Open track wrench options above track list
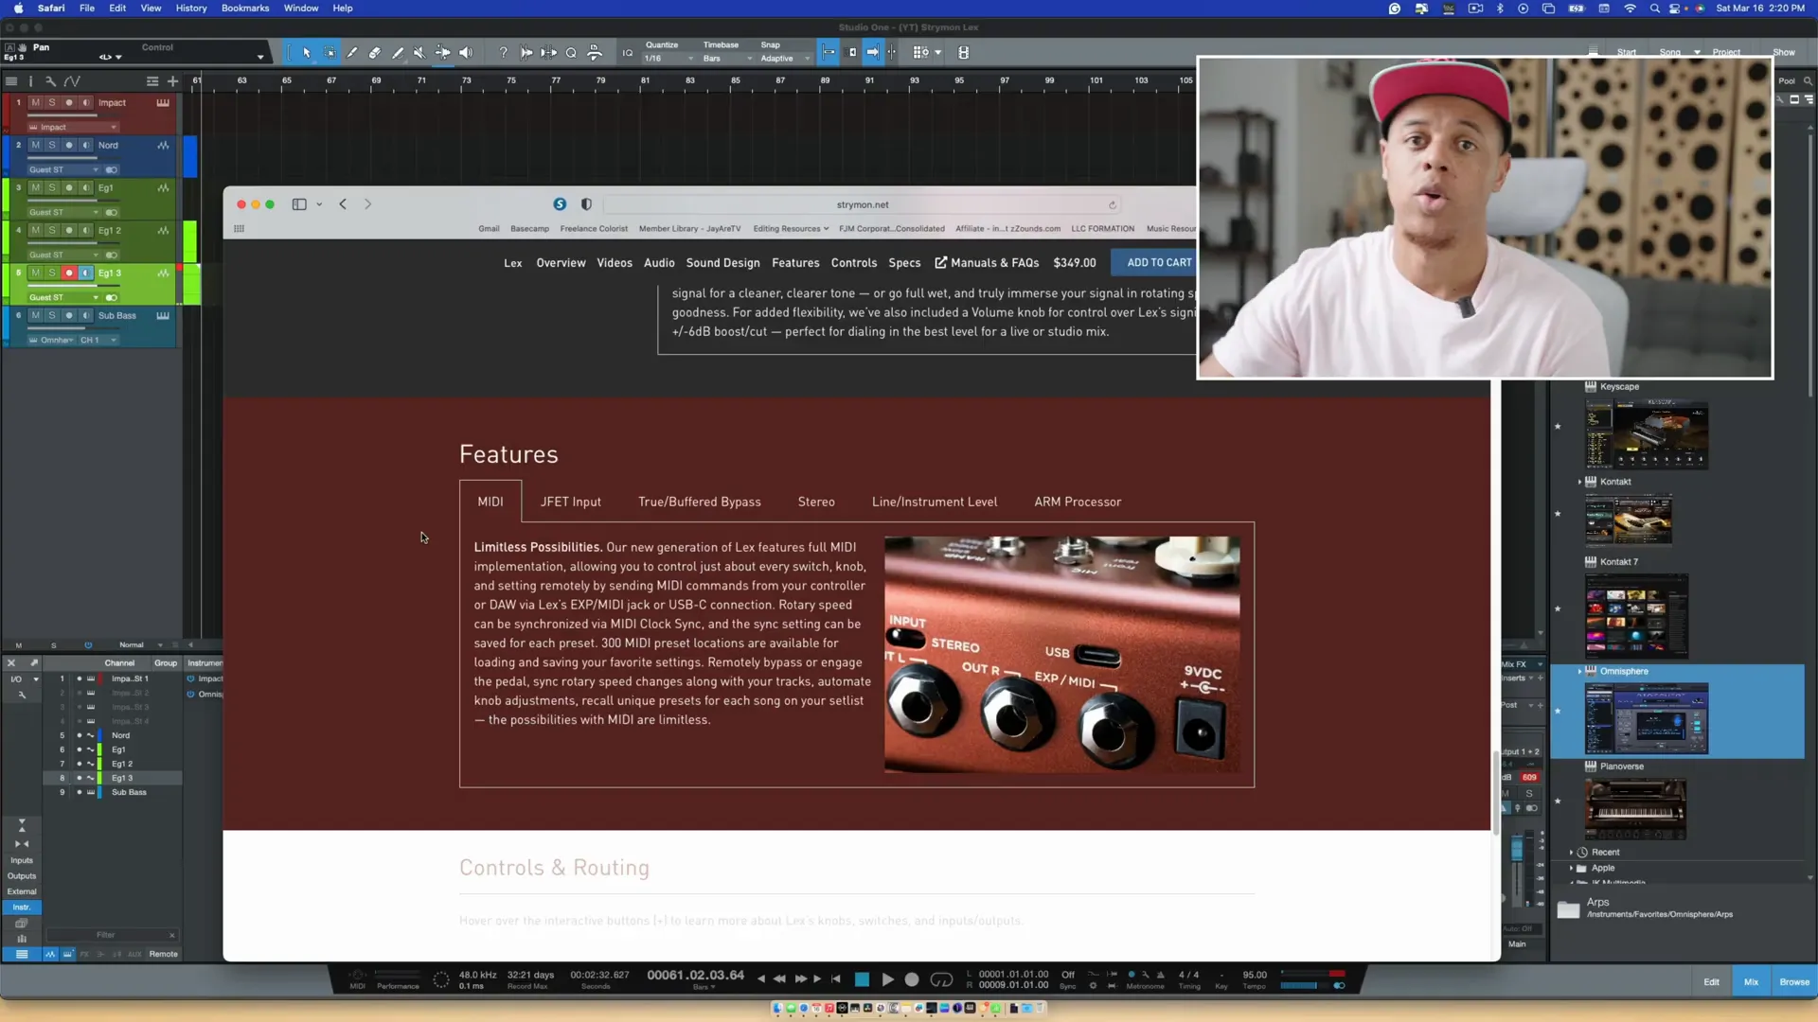The height and width of the screenshot is (1022, 1818). point(51,81)
